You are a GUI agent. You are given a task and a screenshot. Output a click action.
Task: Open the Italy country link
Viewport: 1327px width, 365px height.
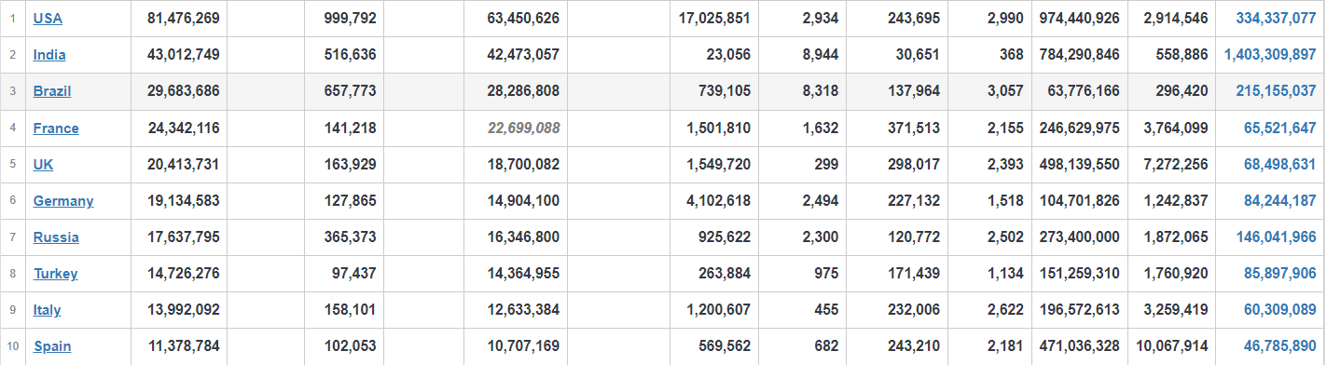(48, 310)
